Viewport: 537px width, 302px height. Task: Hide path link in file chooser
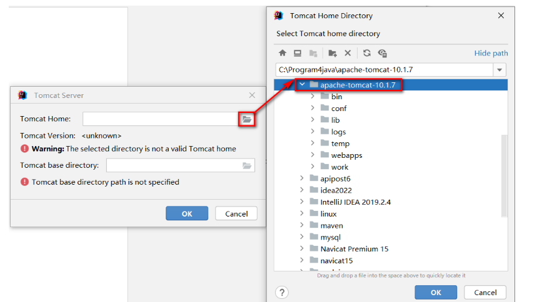point(491,53)
